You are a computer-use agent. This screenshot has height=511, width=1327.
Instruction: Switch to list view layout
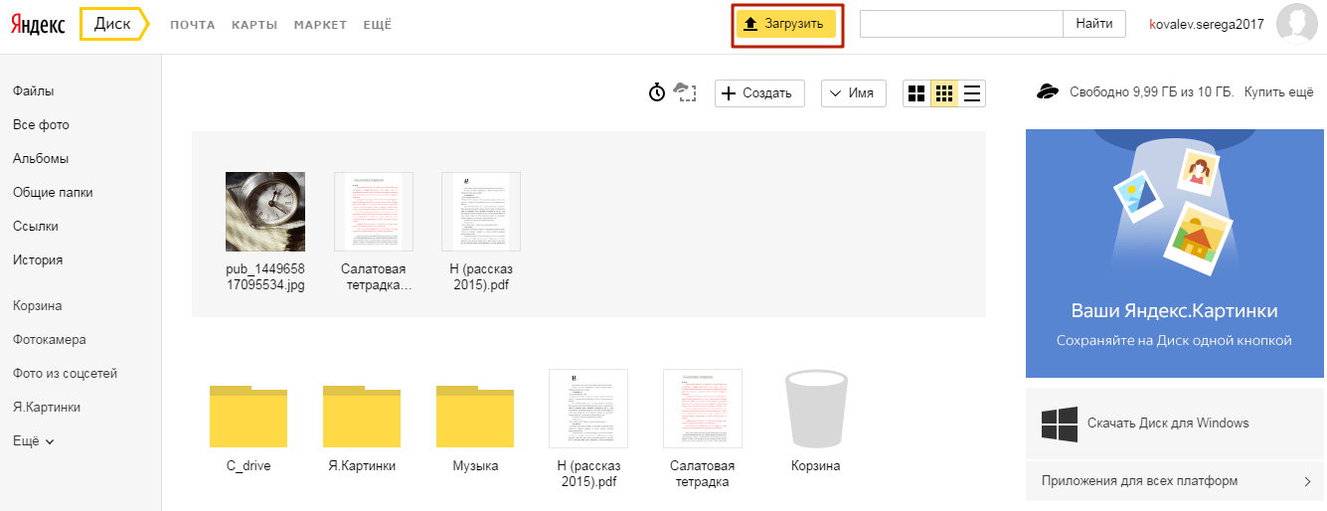pyautogui.click(x=972, y=93)
